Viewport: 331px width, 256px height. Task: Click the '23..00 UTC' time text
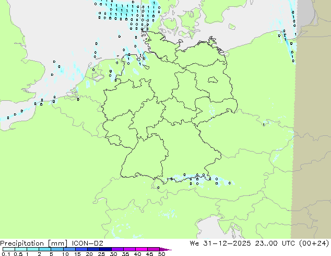coord(275,243)
